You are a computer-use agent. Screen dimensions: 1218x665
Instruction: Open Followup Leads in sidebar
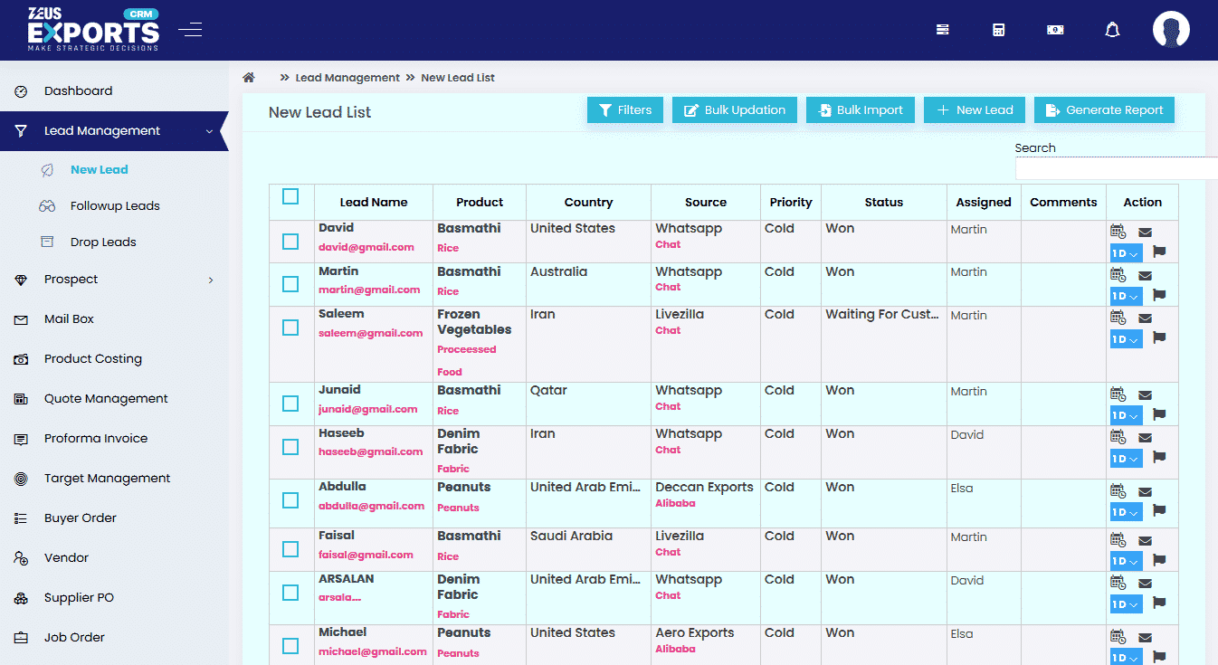(x=115, y=206)
